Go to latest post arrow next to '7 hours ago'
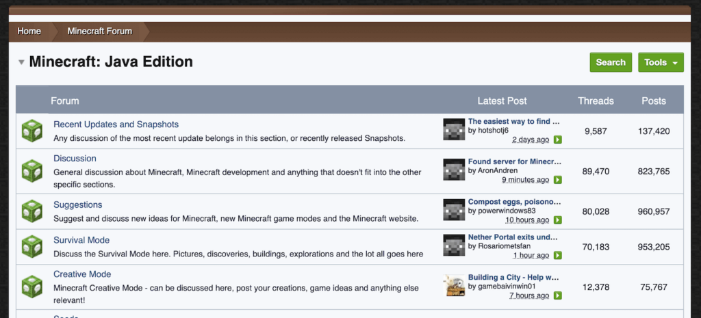This screenshot has width=701, height=318. (x=557, y=295)
